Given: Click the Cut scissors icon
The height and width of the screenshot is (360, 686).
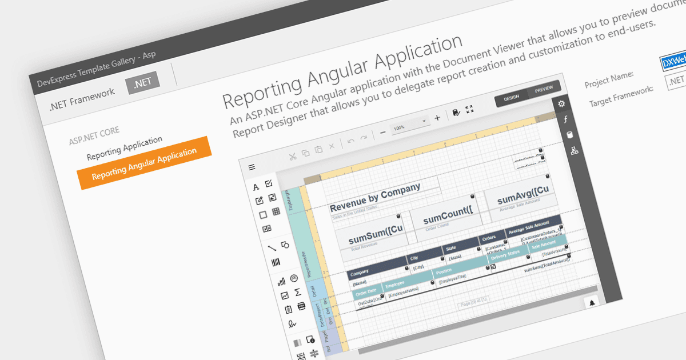Looking at the screenshot, I should click(x=292, y=156).
